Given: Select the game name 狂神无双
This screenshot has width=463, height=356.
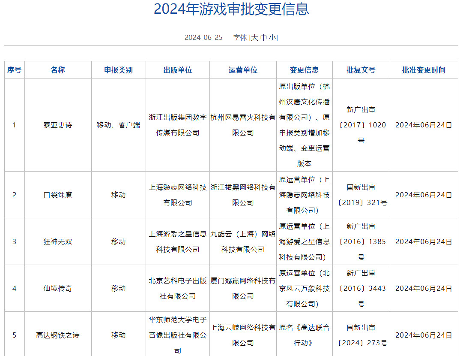Looking at the screenshot, I should click(58, 241).
